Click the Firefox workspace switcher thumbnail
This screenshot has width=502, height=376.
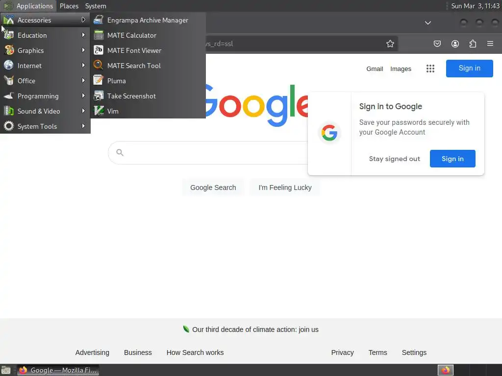click(445, 370)
